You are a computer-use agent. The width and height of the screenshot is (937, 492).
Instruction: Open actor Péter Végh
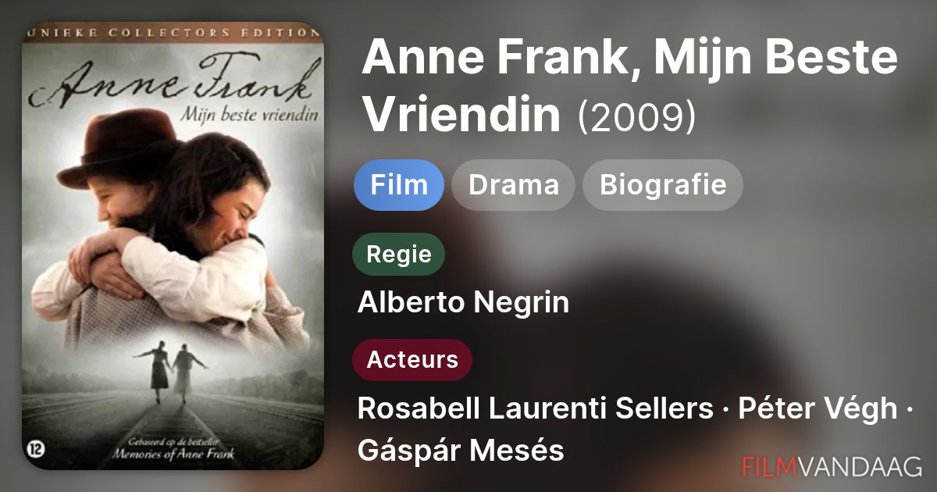point(814,408)
